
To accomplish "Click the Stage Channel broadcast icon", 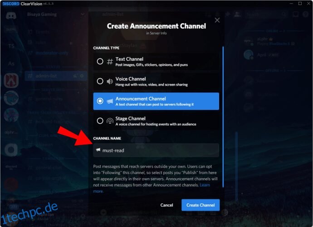I will (110, 121).
